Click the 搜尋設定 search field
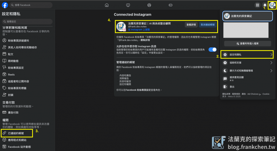Screen dimensions: 277x151 [x=27, y=22]
